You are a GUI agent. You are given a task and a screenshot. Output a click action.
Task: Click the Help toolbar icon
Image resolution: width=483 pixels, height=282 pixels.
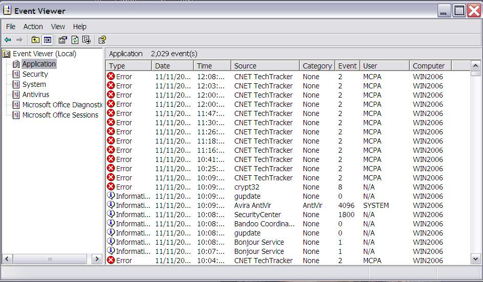(x=102, y=40)
